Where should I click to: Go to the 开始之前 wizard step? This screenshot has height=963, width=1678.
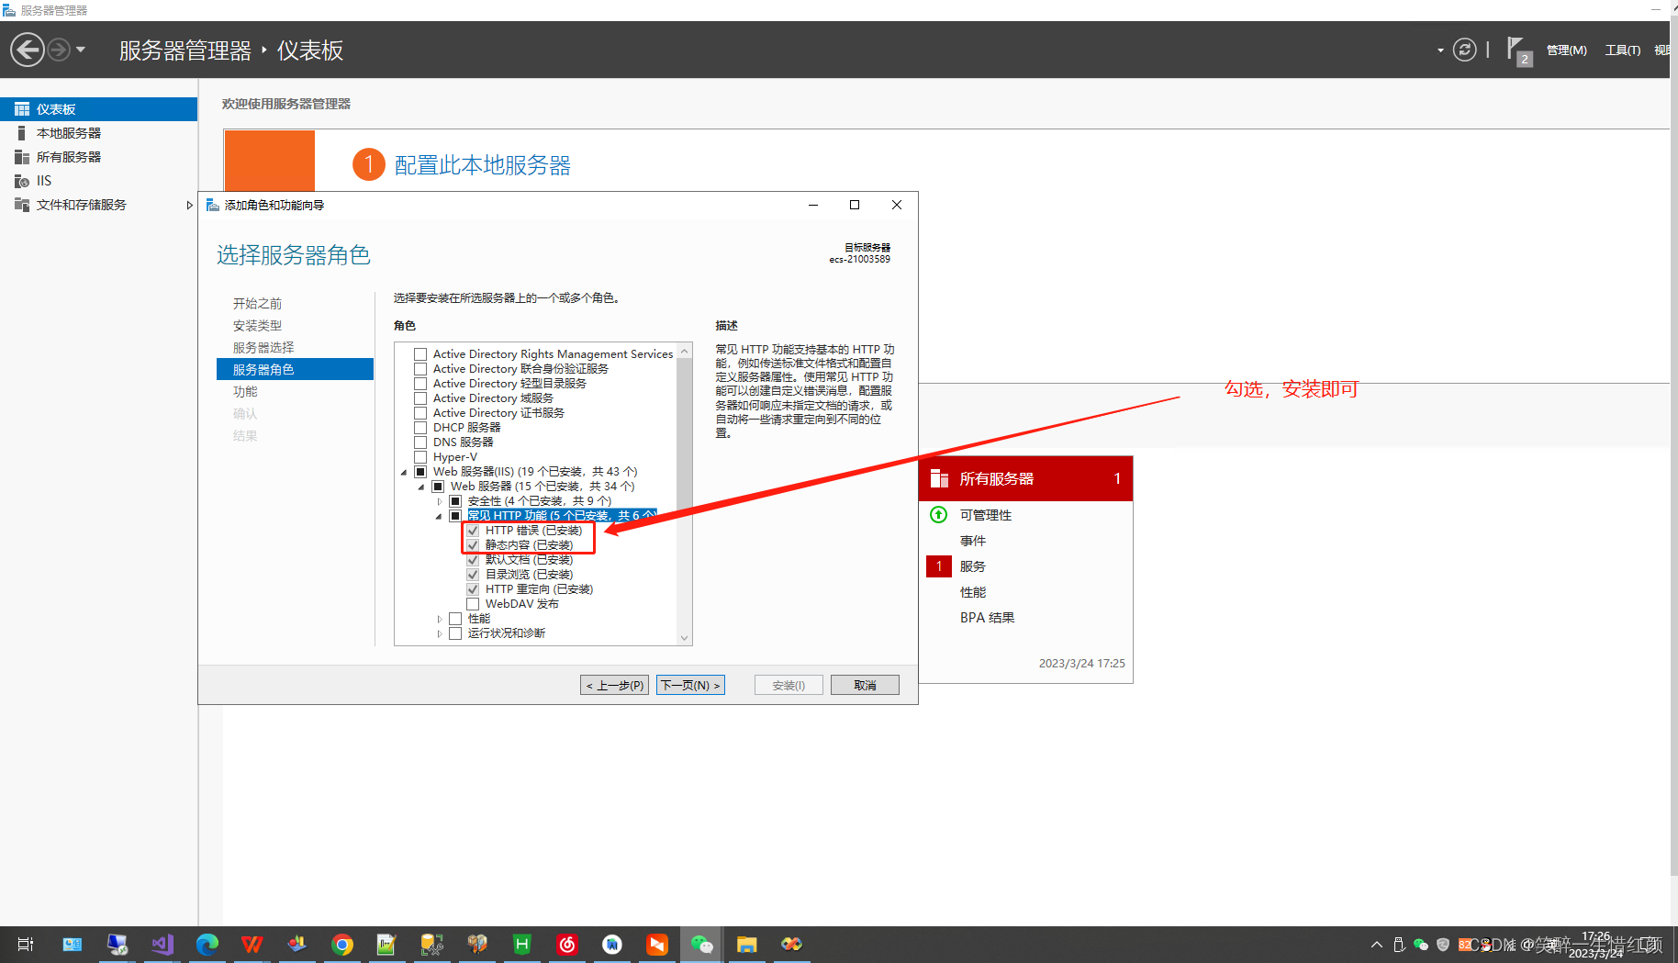coord(257,304)
